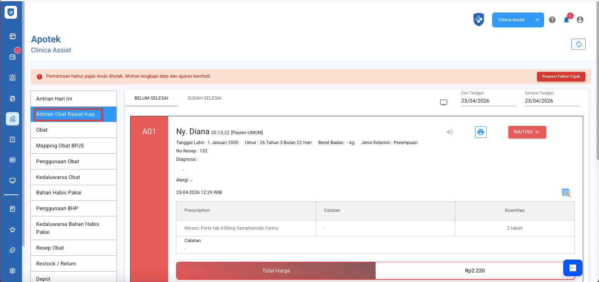This screenshot has width=599, height=282.
Task: Switch to the SUDAH SELESAI tab
Action: coord(204,98)
